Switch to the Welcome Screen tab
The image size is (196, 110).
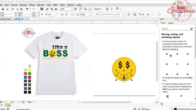click(x=5, y=19)
